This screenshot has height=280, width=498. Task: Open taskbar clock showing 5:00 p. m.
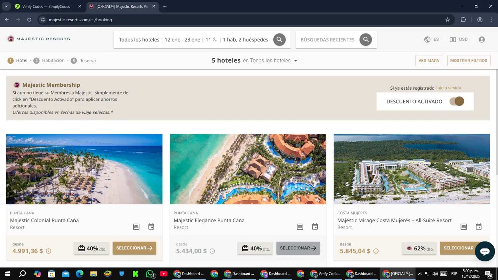tap(471, 274)
